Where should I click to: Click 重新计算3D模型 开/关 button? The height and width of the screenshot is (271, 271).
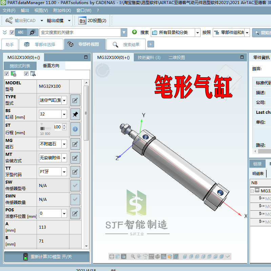(47, 257)
